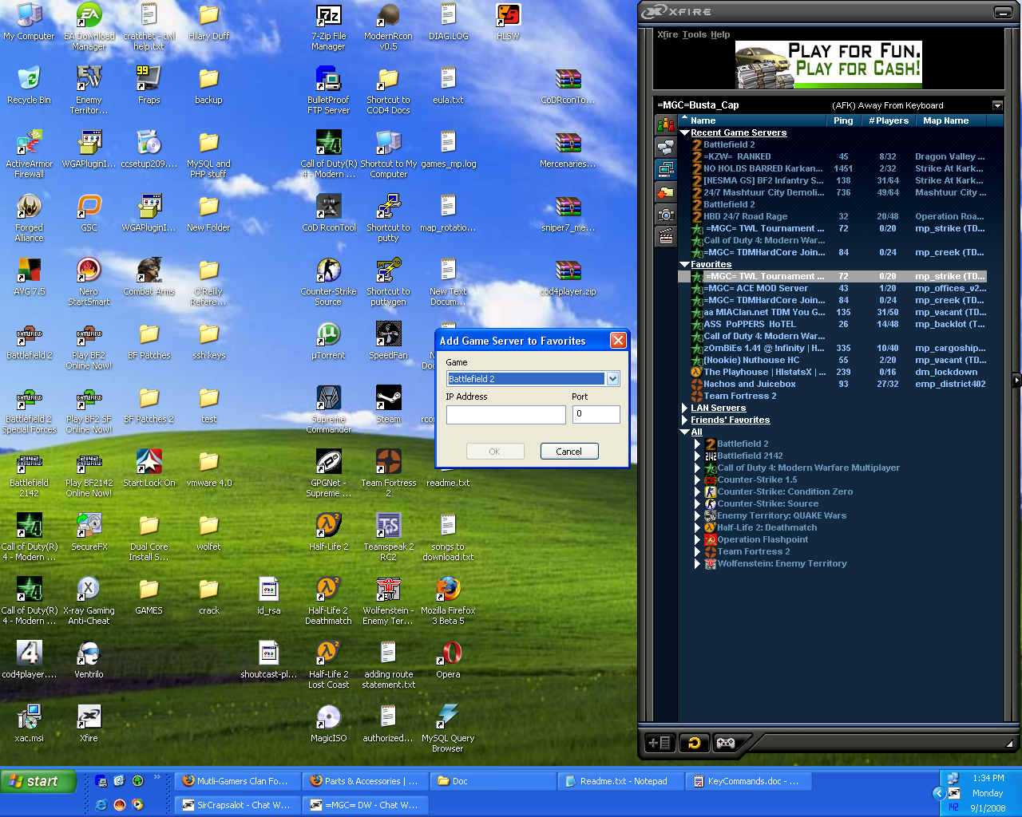Viewport: 1022px width, 817px height.
Task: Collapse the Recent Game Servers section
Action: pyautogui.click(x=684, y=133)
